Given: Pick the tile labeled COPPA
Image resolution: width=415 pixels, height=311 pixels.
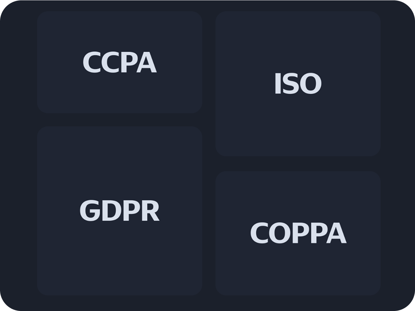Looking at the screenshot, I should click(298, 233).
